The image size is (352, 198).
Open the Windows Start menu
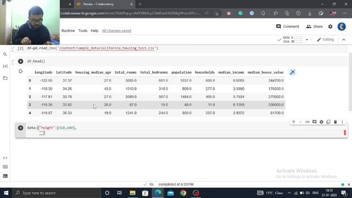coord(6,193)
